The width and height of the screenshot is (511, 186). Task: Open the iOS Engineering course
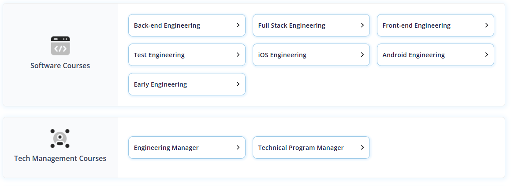click(x=311, y=55)
